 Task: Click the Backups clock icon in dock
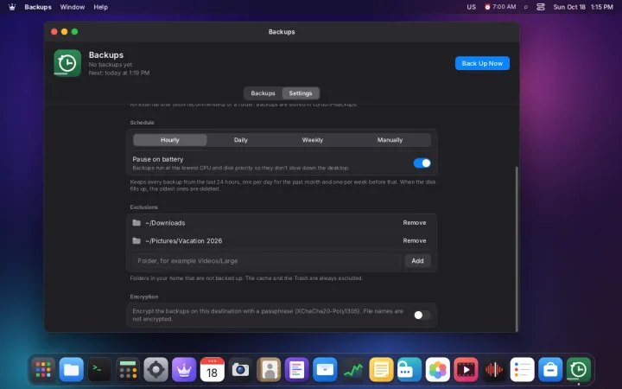pyautogui.click(x=578, y=370)
